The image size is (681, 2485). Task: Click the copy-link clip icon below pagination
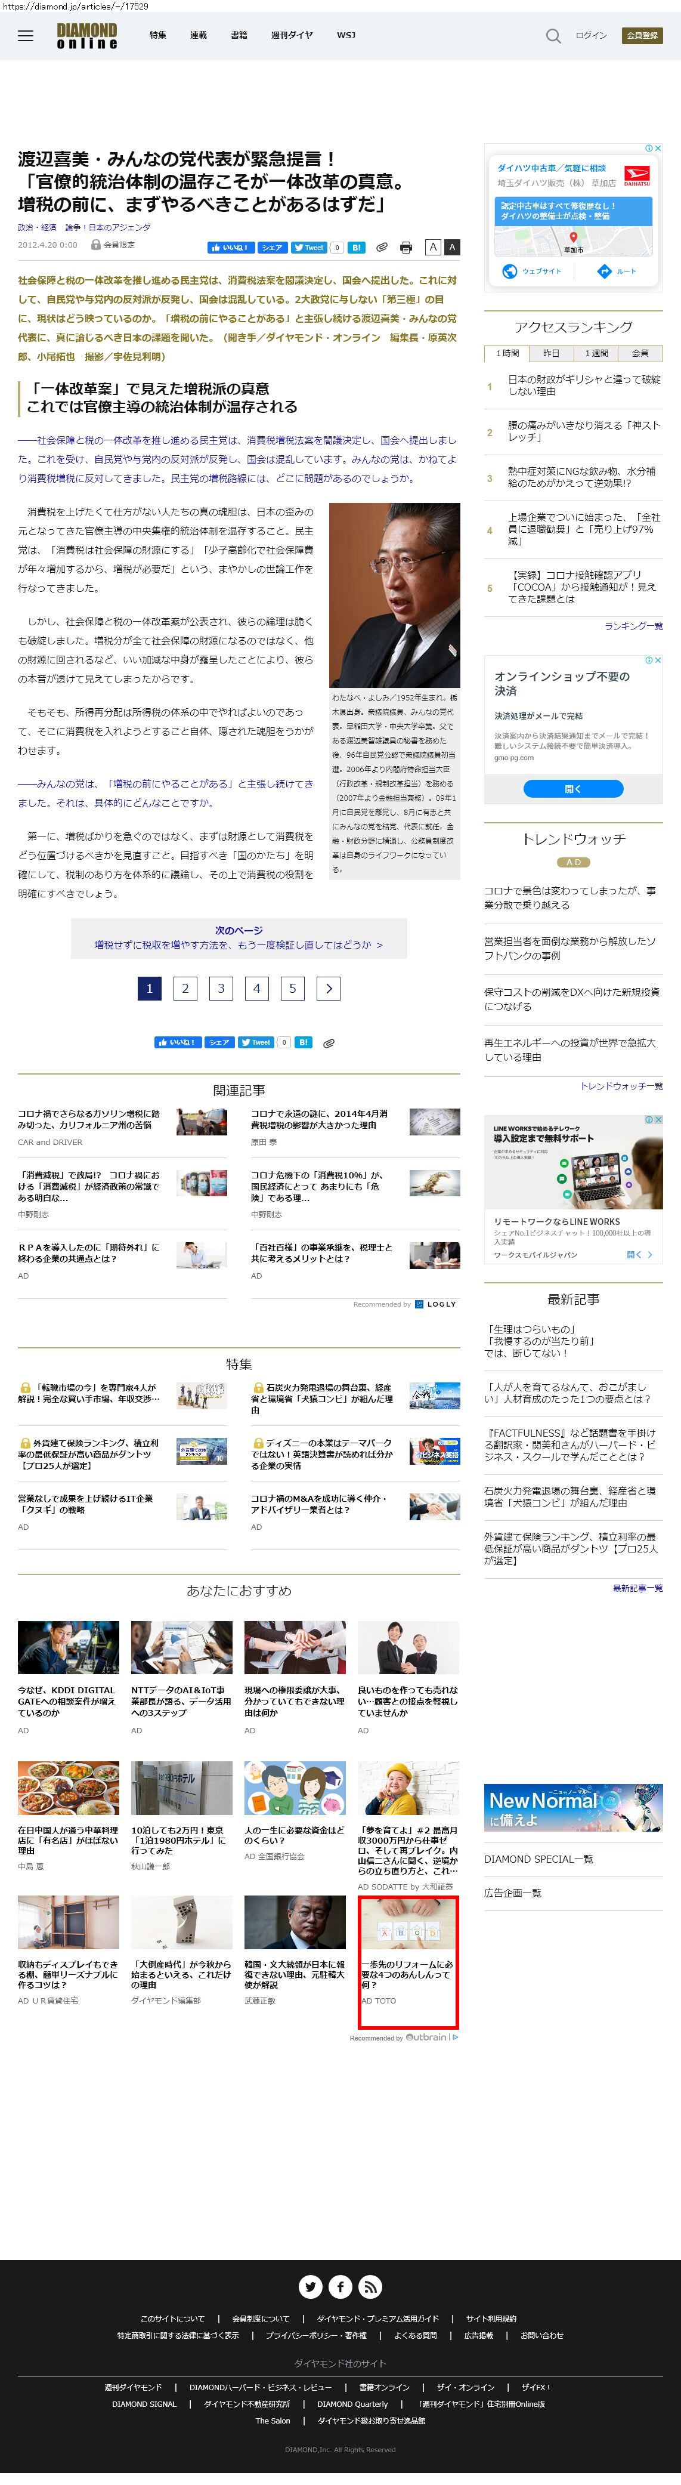[x=329, y=1043]
